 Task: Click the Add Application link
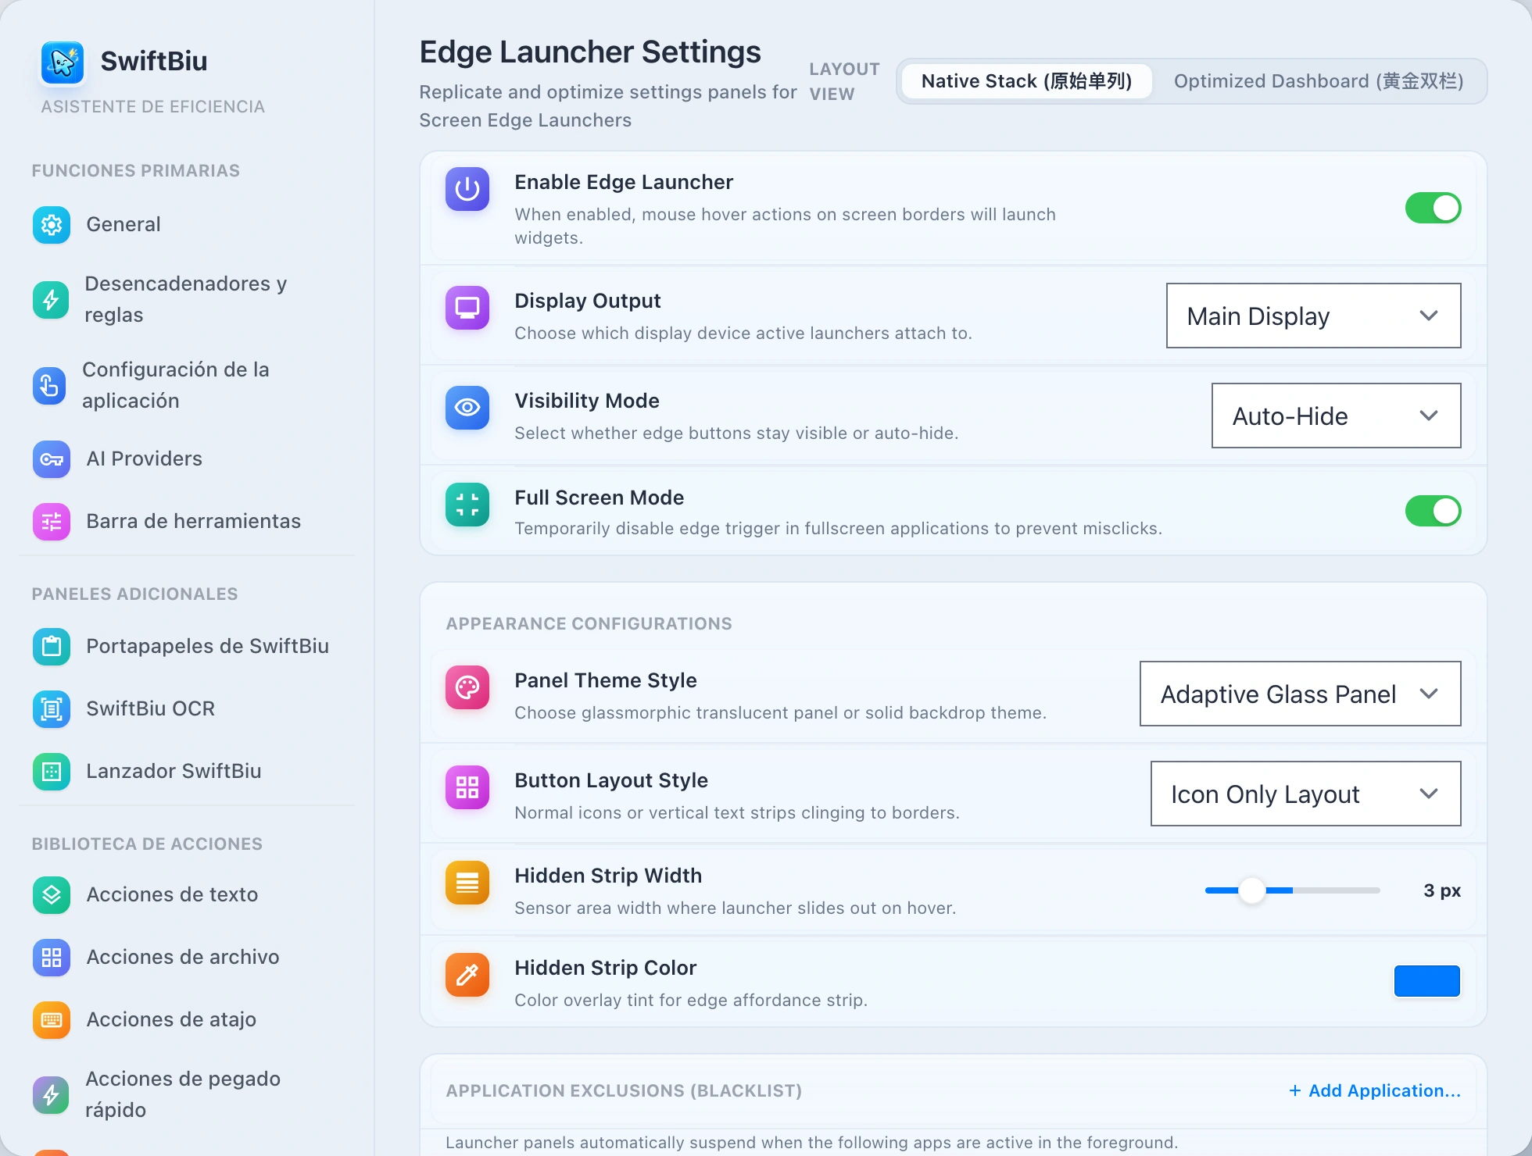click(x=1374, y=1090)
